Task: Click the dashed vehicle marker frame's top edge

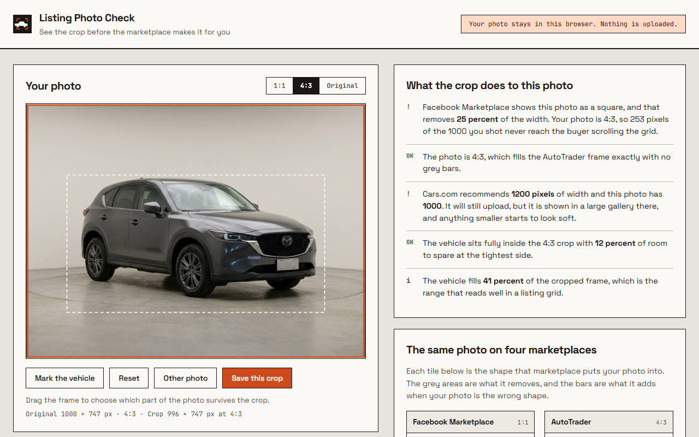Action: (x=196, y=175)
